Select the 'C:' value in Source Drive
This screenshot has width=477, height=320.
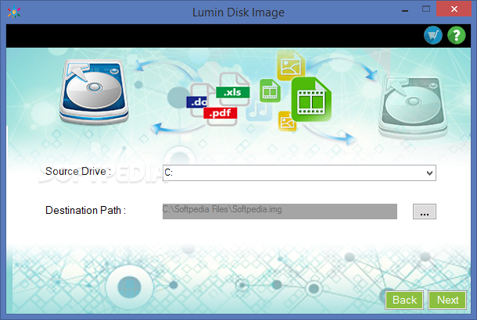click(169, 172)
